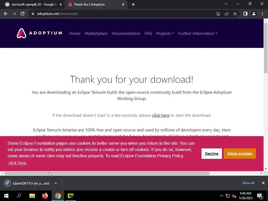Viewport: 268px width, 201px height.
Task: Open File Explorer from taskbar
Action: [x=32, y=196]
